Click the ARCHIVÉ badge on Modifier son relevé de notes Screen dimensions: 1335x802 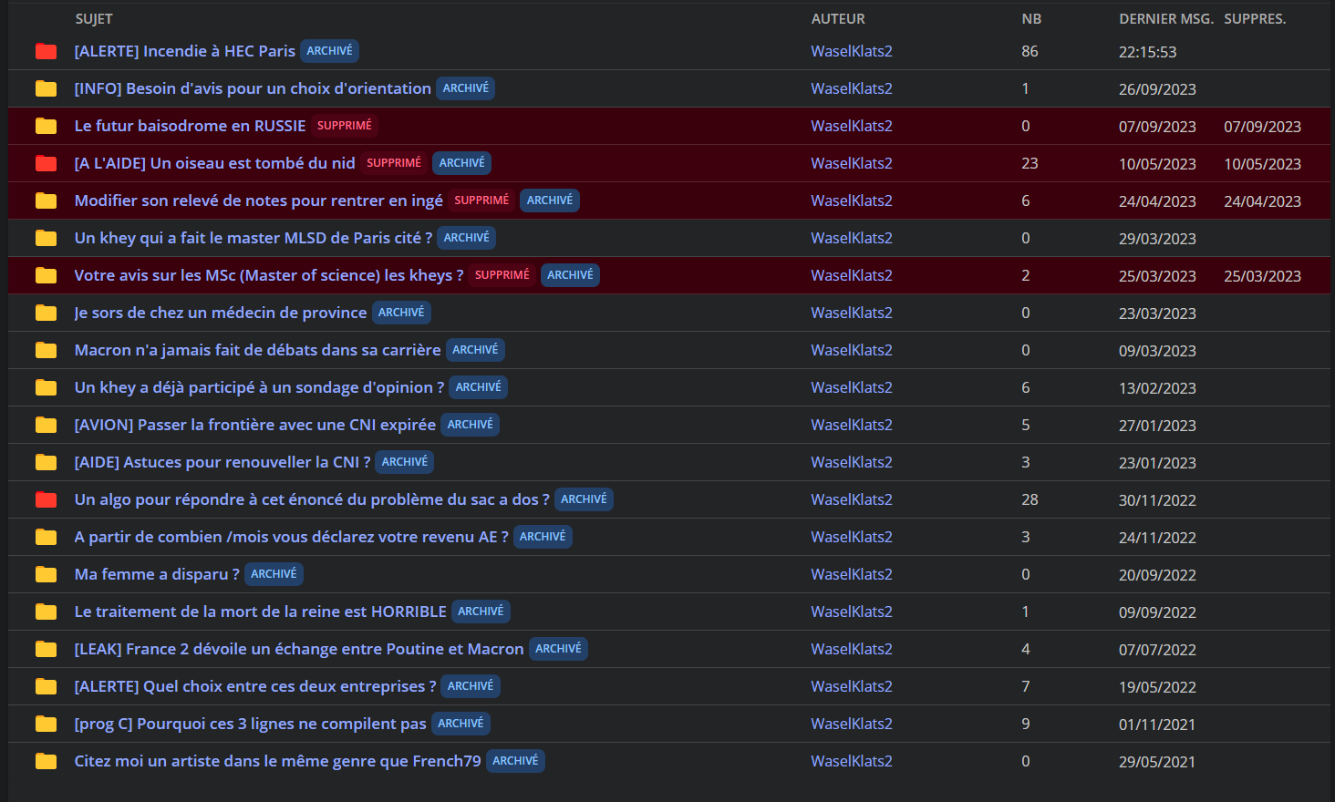point(550,200)
